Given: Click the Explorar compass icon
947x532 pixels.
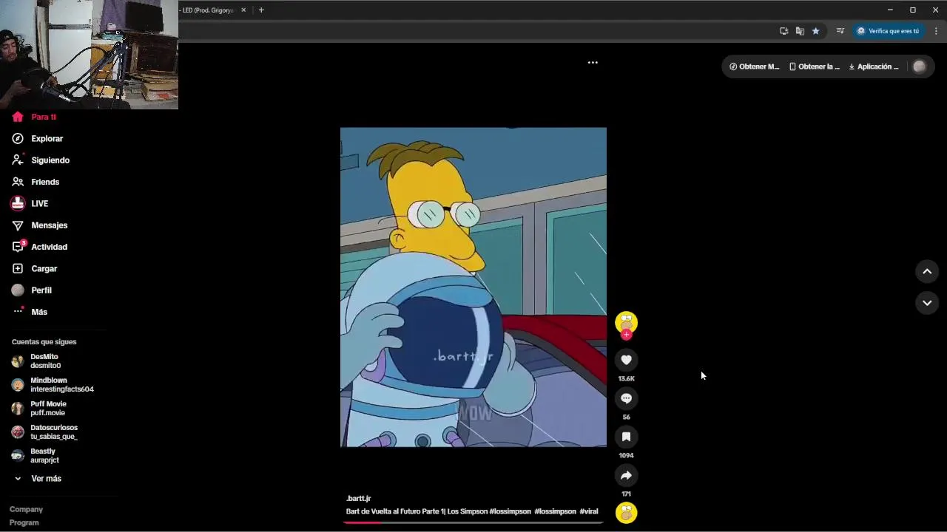Looking at the screenshot, I should pyautogui.click(x=18, y=138).
